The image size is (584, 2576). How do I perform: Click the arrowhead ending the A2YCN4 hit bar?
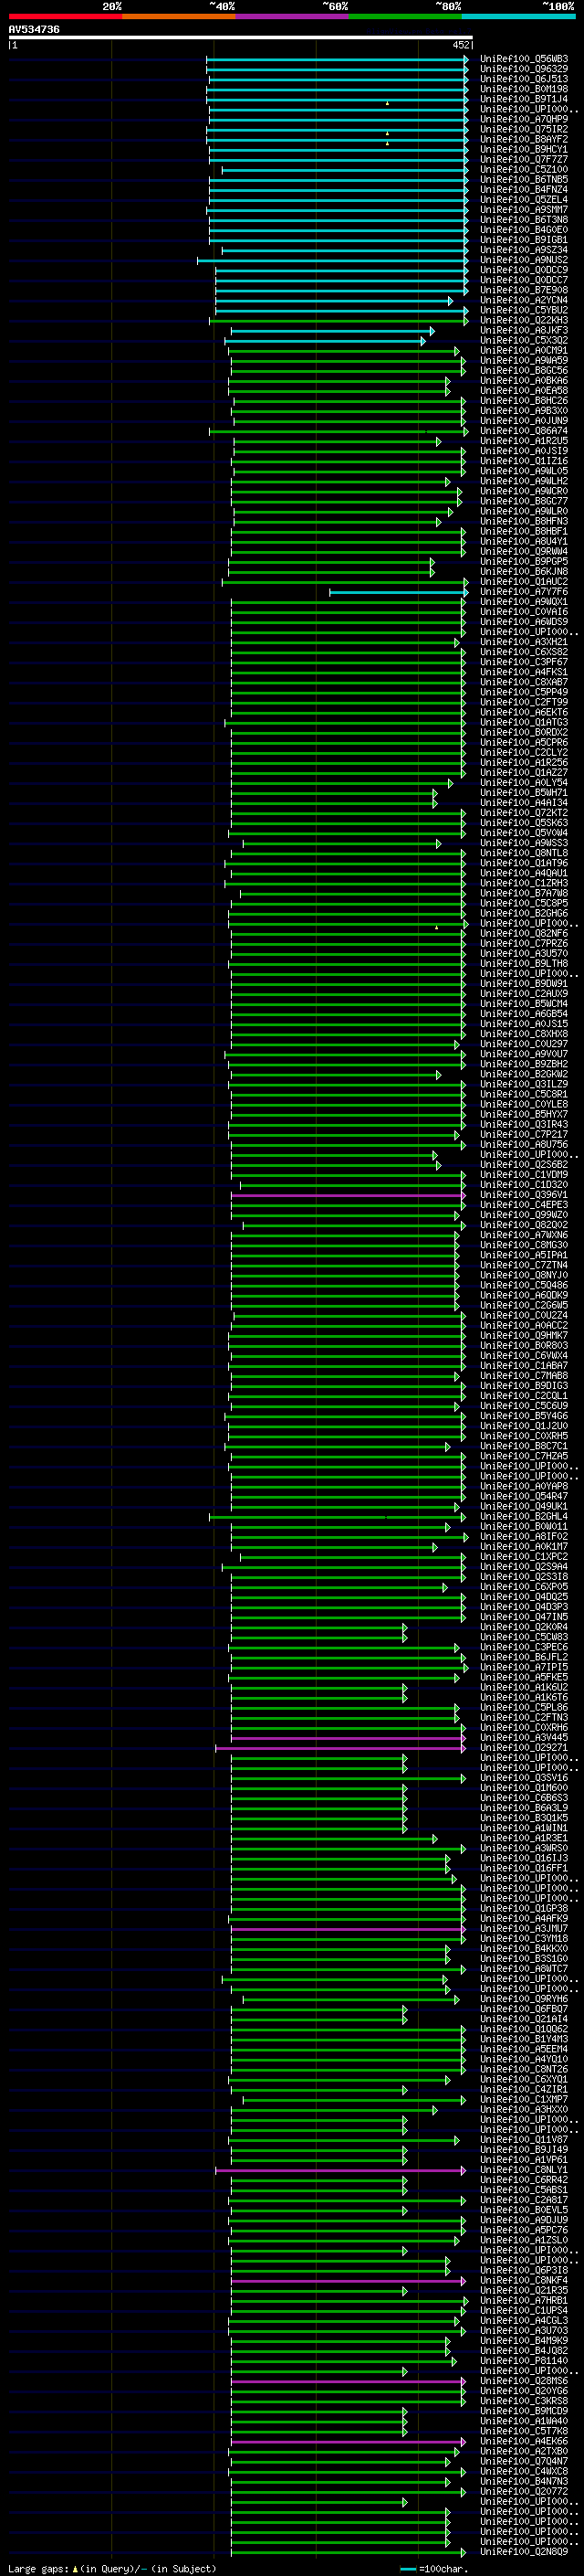click(450, 301)
